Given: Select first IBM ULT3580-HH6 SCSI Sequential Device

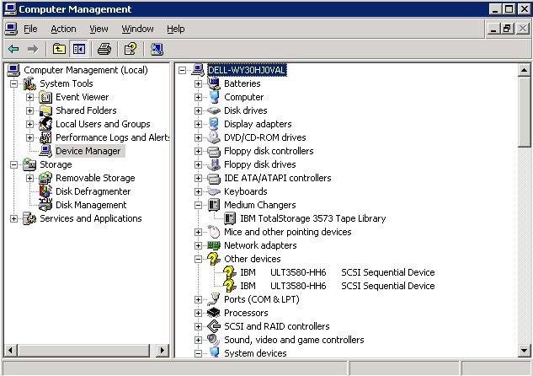Looking at the screenshot, I should click(337, 272).
